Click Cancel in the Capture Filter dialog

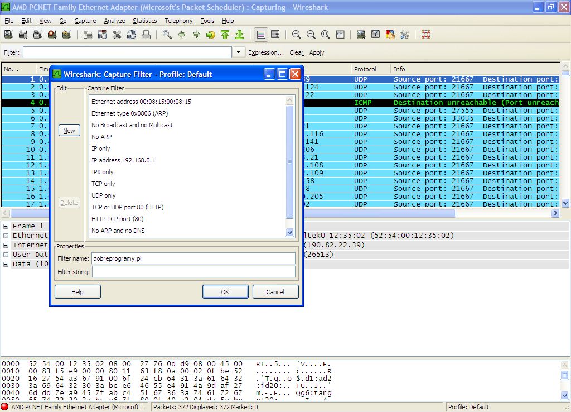click(x=275, y=291)
